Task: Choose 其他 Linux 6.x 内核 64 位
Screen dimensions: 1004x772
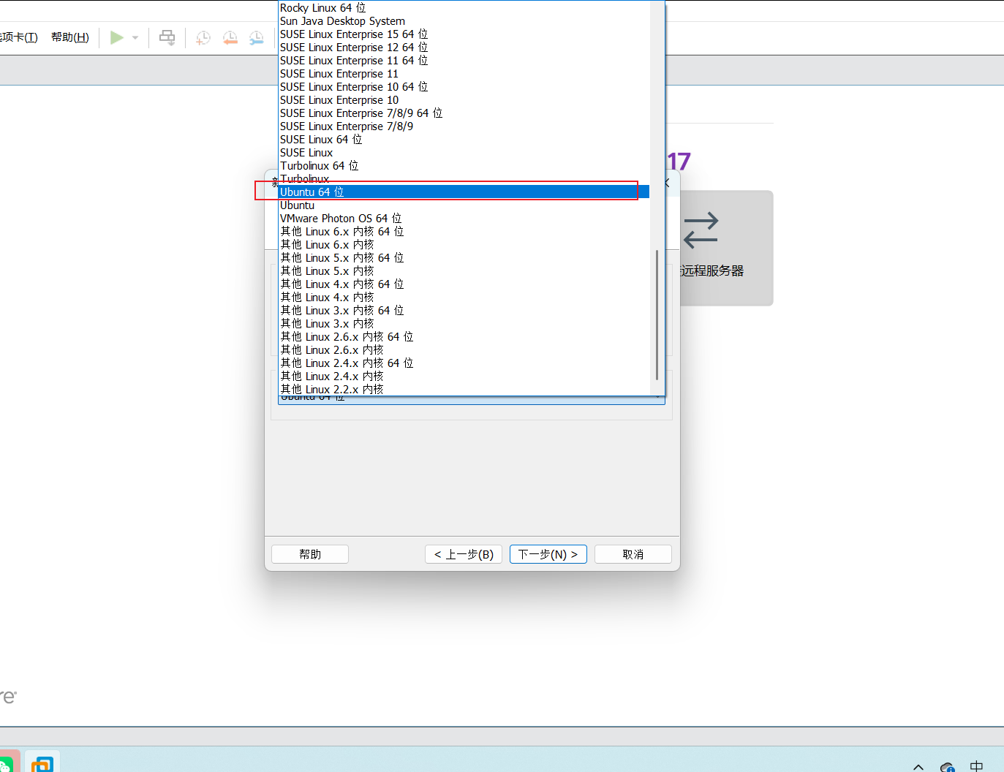Action: [464, 232]
